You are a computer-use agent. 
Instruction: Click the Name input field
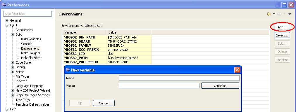tap(179, 78)
